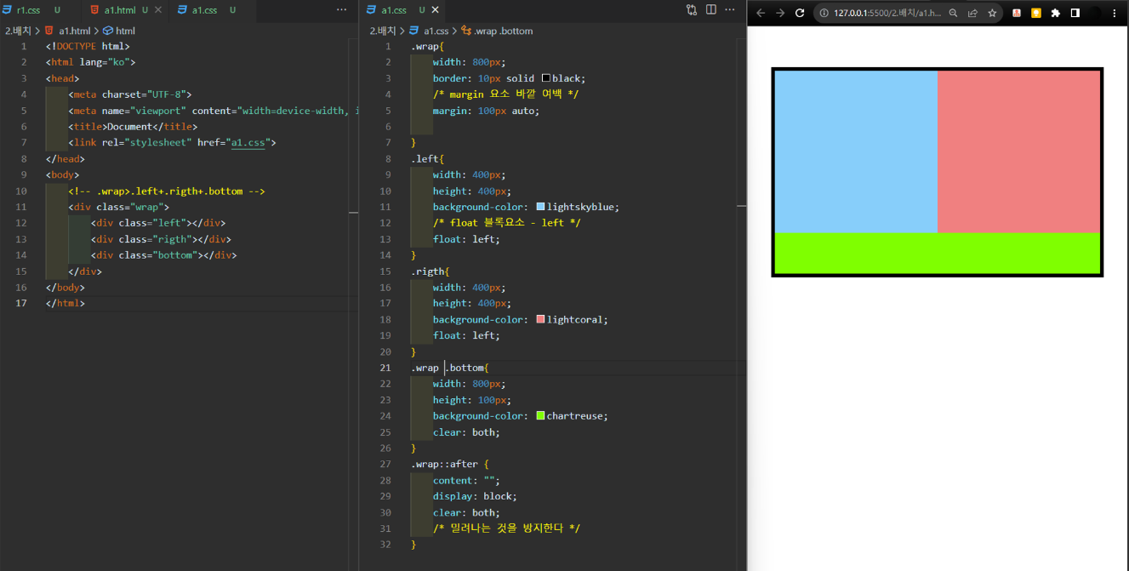Viewport: 1129px width, 571px height.
Task: Click comment "/* float 블록요소 - left */"
Action: point(507,223)
